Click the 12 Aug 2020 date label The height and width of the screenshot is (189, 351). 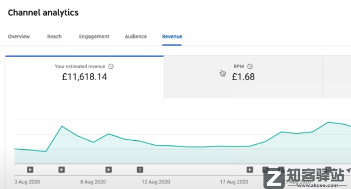click(x=156, y=182)
